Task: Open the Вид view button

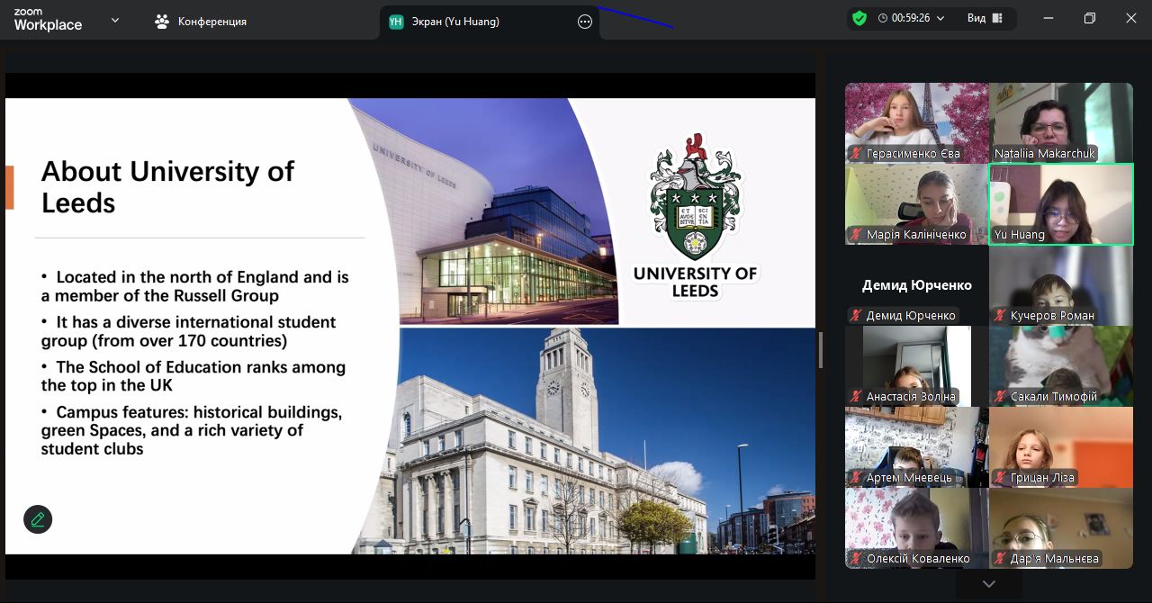Action: click(985, 18)
